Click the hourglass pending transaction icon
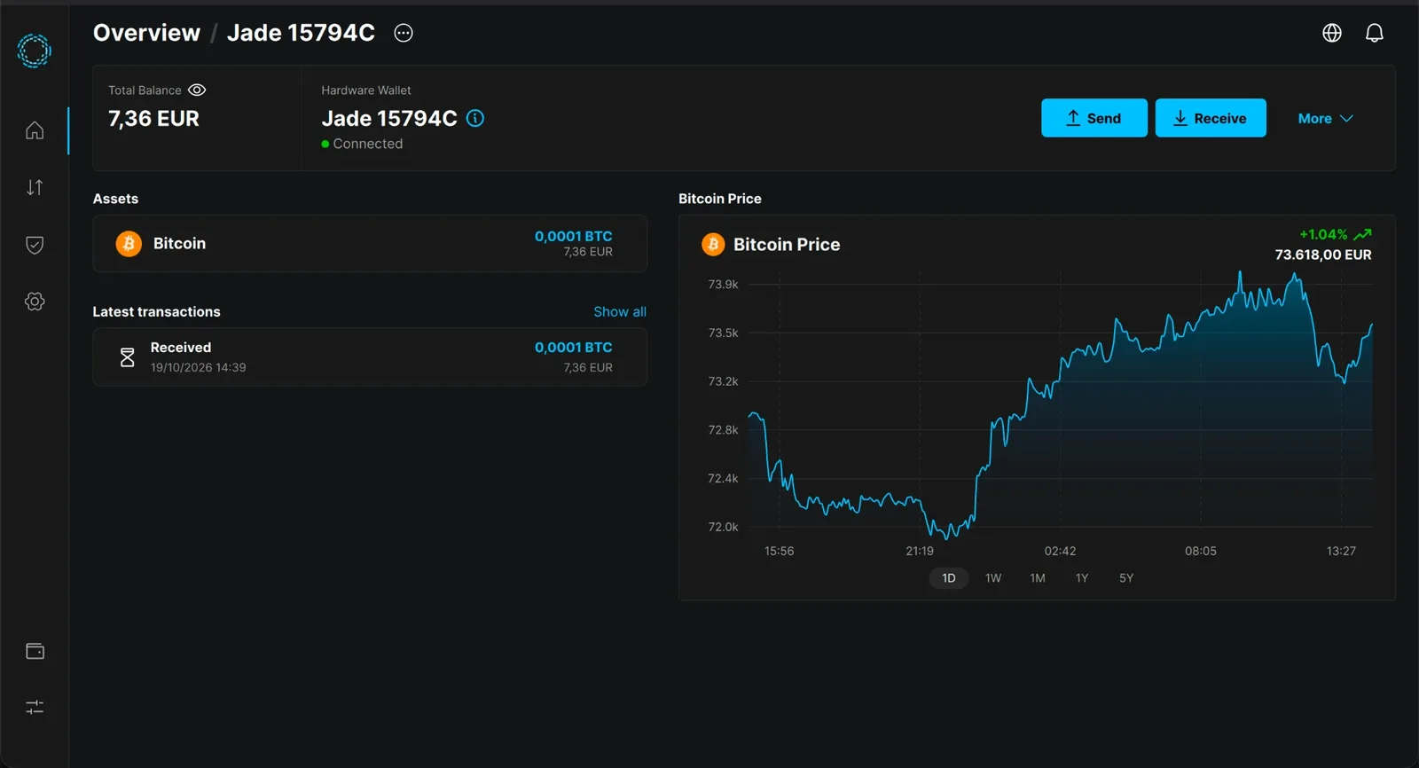This screenshot has width=1419, height=768. pyautogui.click(x=127, y=357)
